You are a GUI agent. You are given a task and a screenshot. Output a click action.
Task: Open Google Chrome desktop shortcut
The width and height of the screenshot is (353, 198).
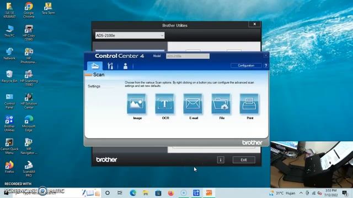click(29, 10)
